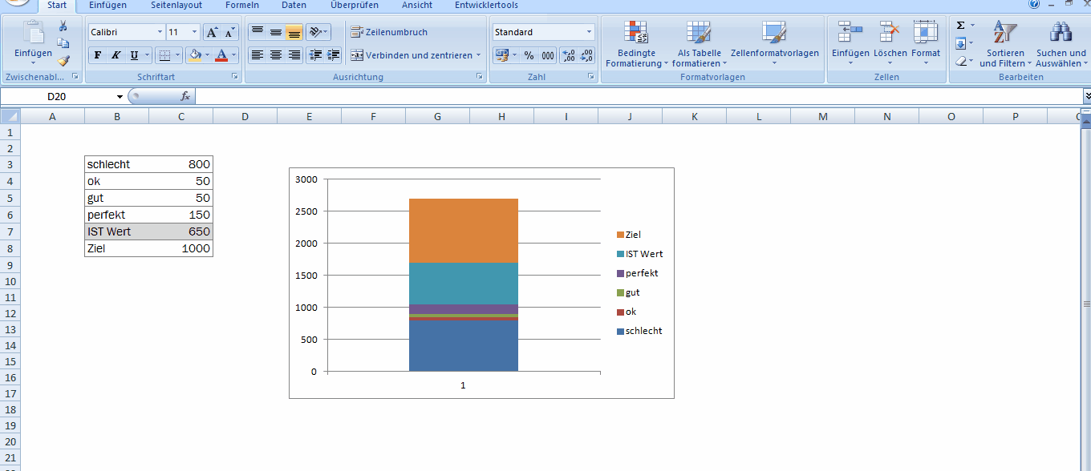1091x471 pixels.
Task: Click Bedingte Formatierung button
Action: pyautogui.click(x=636, y=44)
